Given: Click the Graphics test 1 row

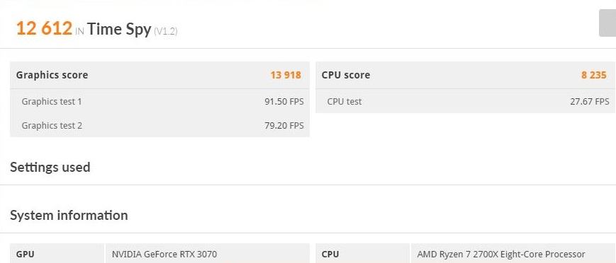Looking at the screenshot, I should [x=159, y=102].
